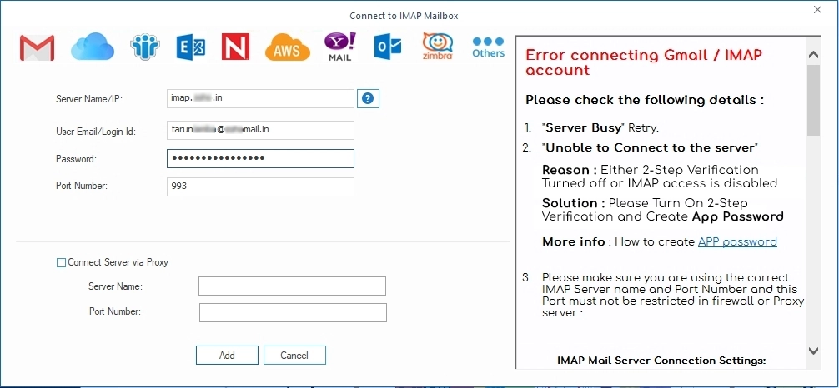Click the Add button
The width and height of the screenshot is (839, 388).
click(227, 356)
